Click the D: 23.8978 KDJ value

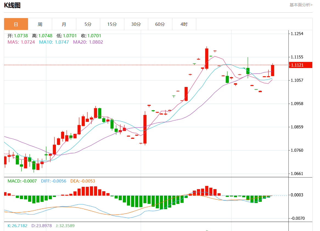tap(41, 226)
